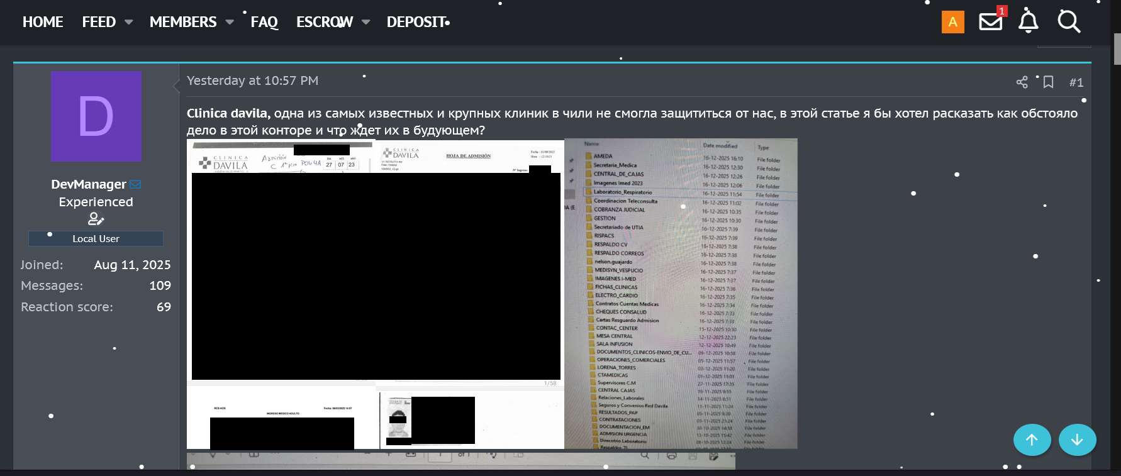Open the search magnifier icon
The width and height of the screenshot is (1121, 476).
[x=1068, y=22]
